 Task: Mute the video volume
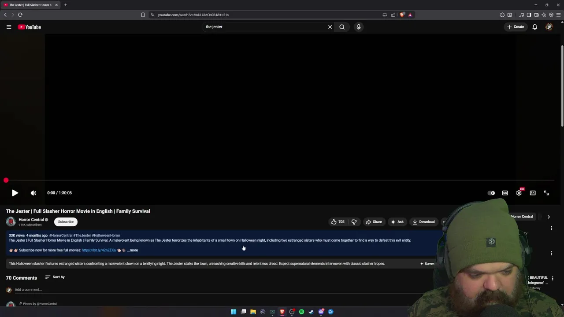pyautogui.click(x=33, y=193)
